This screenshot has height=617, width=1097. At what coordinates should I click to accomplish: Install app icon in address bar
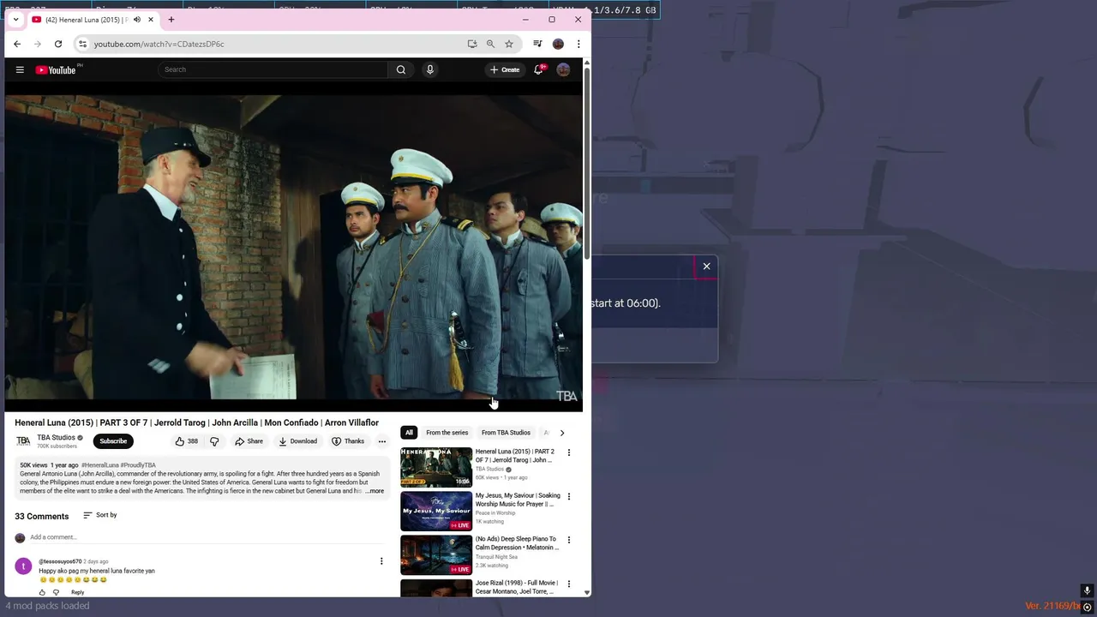coord(472,44)
